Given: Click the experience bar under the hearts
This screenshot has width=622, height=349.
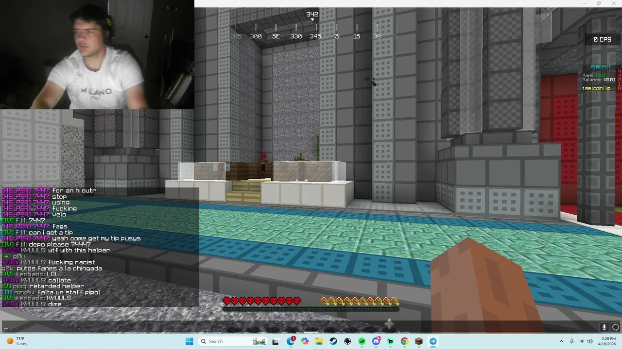Looking at the screenshot, I should (311, 308).
